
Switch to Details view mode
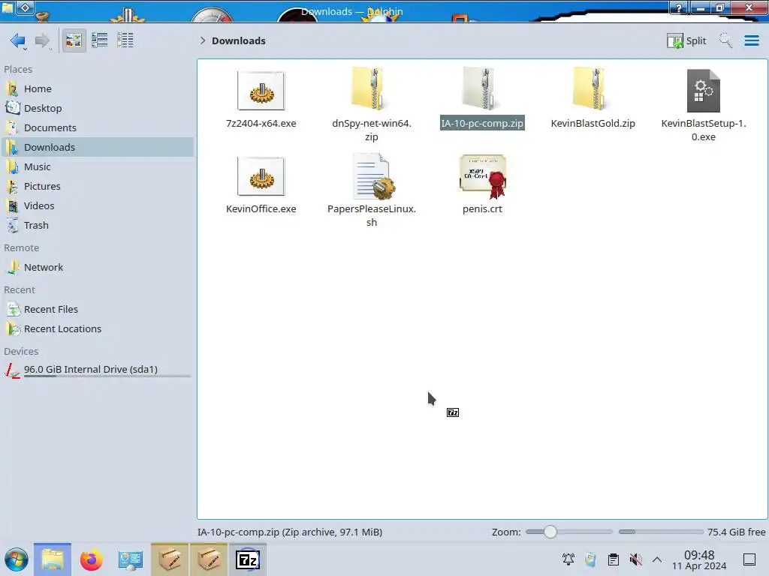[x=125, y=40]
